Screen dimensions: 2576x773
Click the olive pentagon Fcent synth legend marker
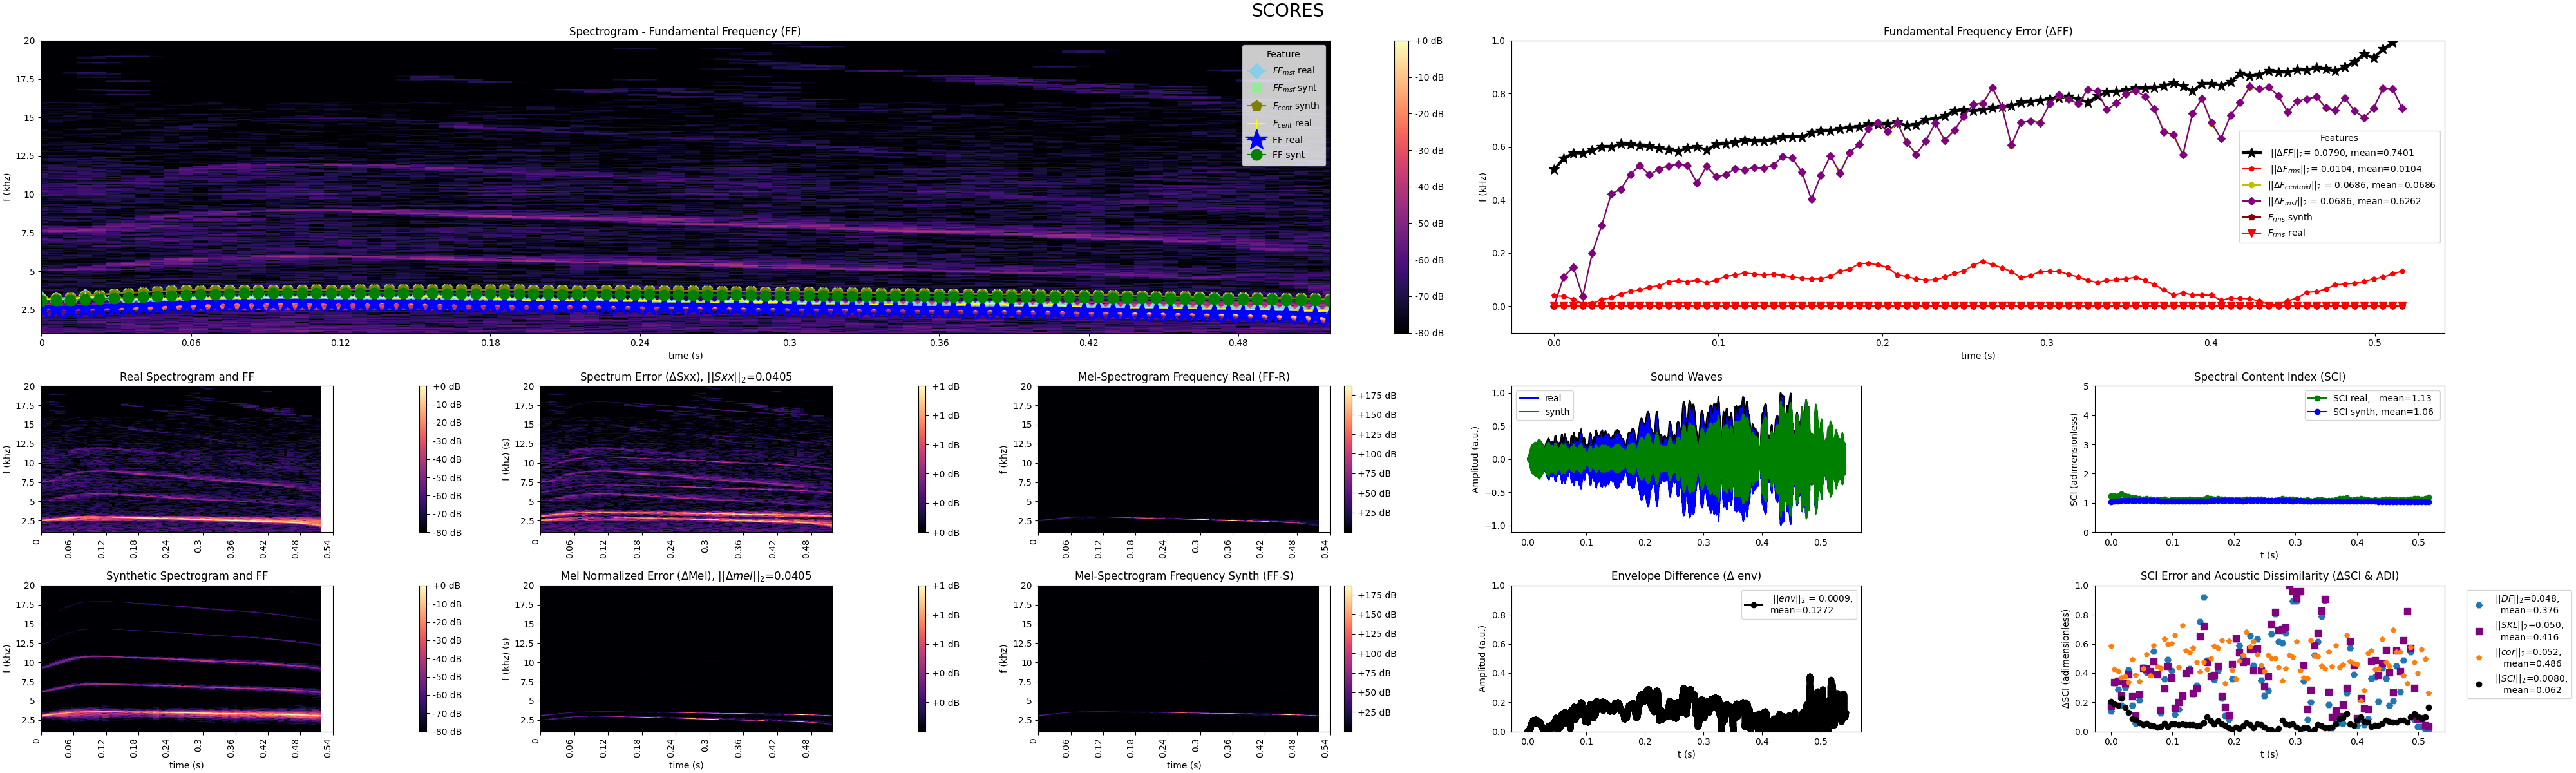click(1256, 106)
